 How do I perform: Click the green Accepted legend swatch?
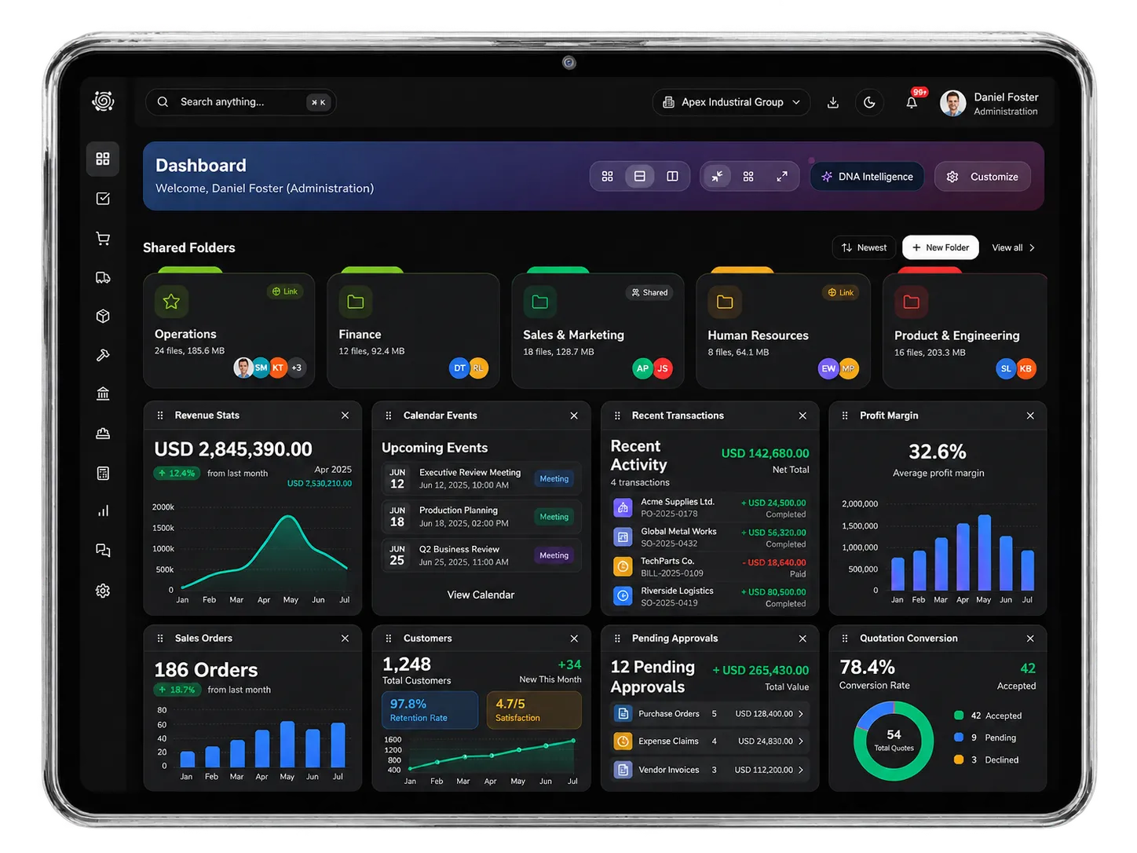click(959, 716)
